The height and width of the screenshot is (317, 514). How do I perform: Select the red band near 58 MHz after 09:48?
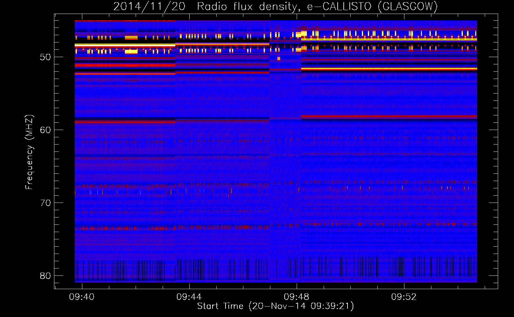point(389,116)
